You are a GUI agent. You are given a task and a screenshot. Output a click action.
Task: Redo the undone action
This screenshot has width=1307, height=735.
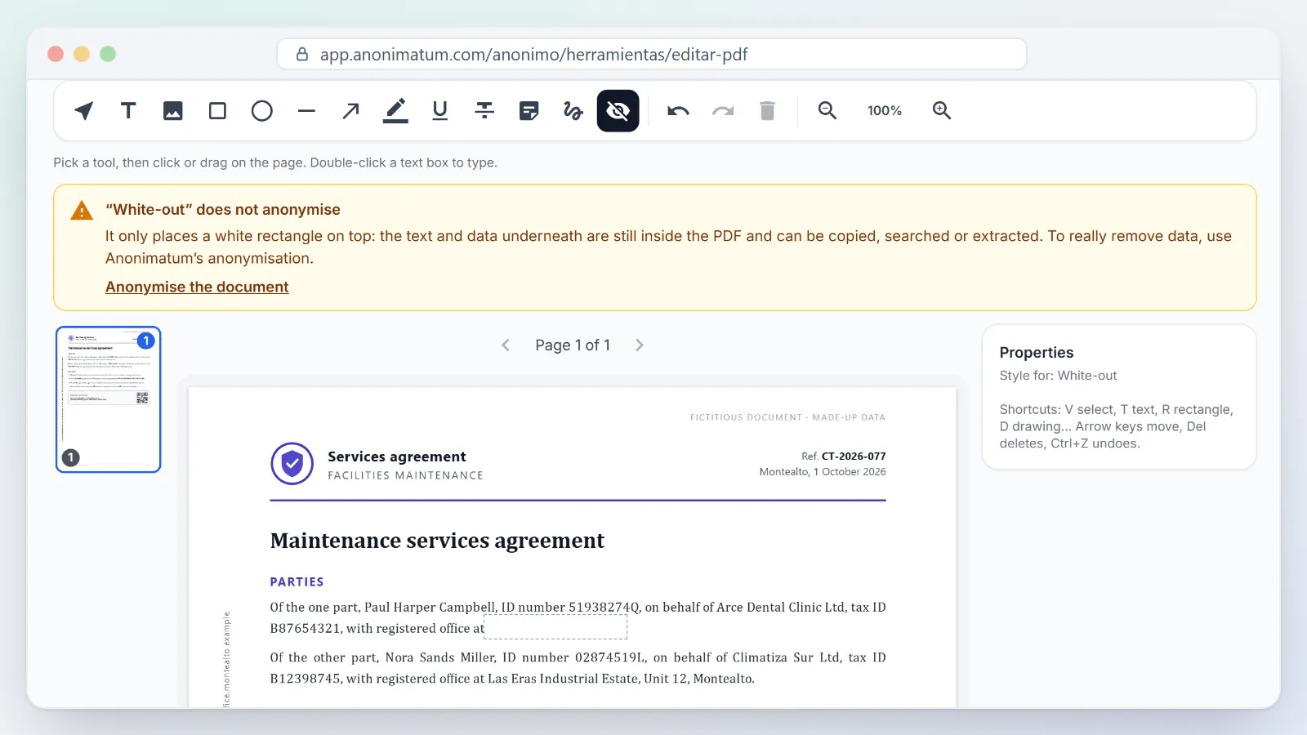click(723, 111)
